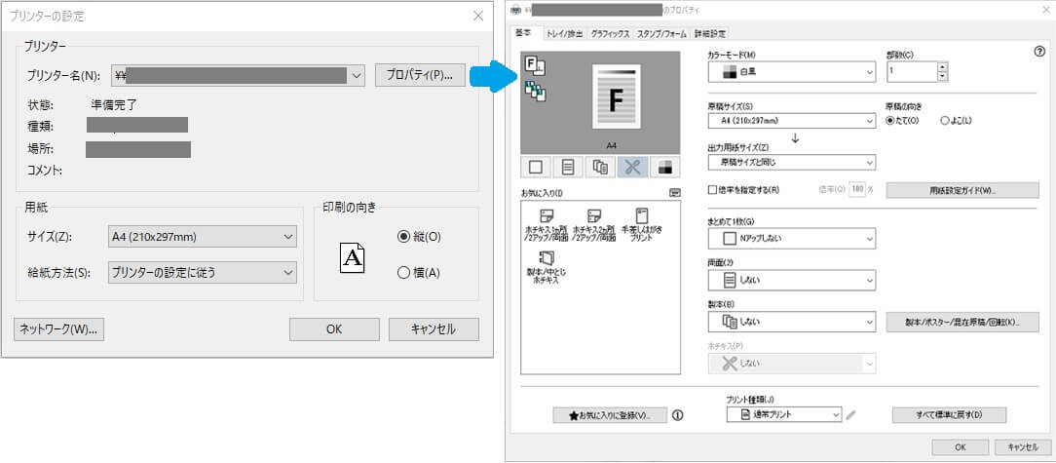Select the duplex page icon under preview
This screenshot has height=463, width=1056.
click(568, 167)
